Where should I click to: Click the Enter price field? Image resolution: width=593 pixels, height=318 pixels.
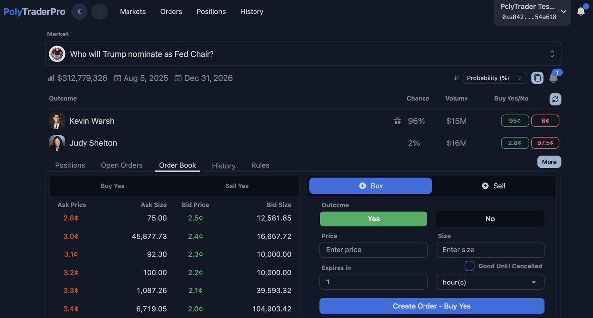374,250
